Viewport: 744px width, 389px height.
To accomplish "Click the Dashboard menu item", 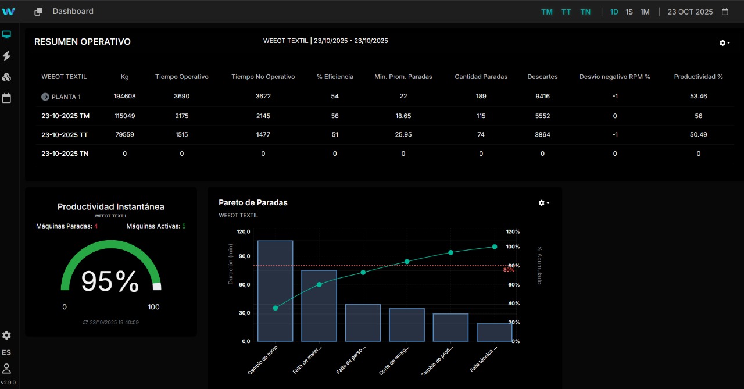I will (73, 11).
